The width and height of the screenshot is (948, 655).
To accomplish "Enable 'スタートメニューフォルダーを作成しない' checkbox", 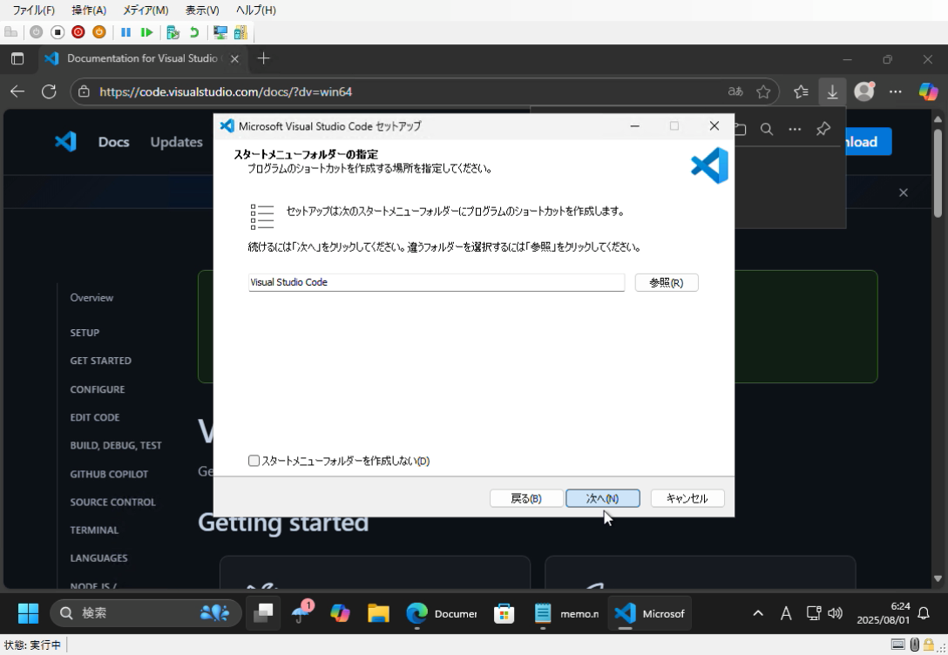I will coord(254,461).
